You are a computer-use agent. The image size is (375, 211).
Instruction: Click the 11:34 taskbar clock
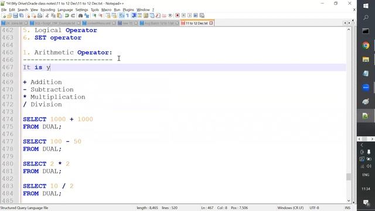[x=366, y=189]
